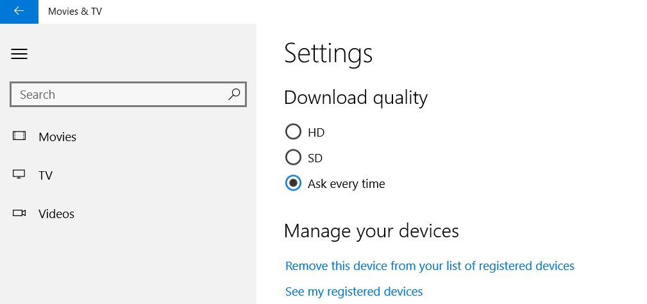Remove this device from registered devices
This screenshot has width=647, height=304.
(430, 266)
